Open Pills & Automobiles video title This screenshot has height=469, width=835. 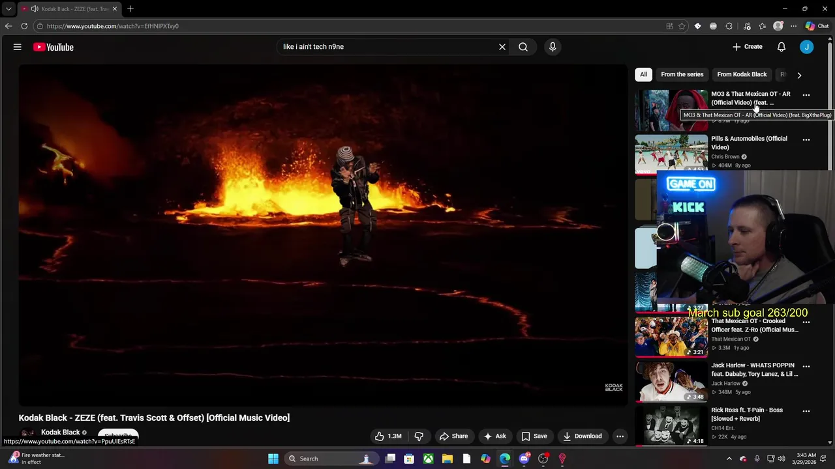(x=749, y=143)
